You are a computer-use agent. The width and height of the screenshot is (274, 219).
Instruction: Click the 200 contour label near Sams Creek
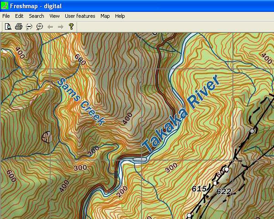point(93,151)
